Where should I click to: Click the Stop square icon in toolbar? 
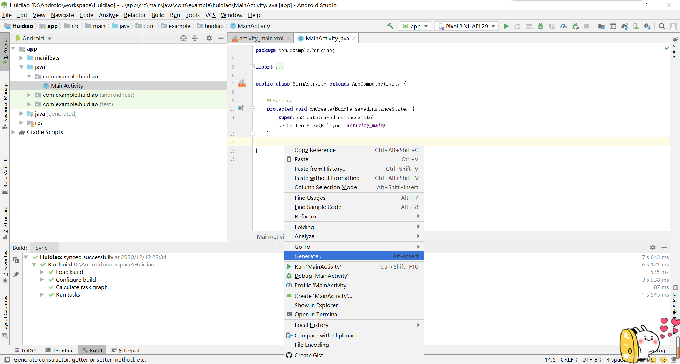[x=586, y=26]
